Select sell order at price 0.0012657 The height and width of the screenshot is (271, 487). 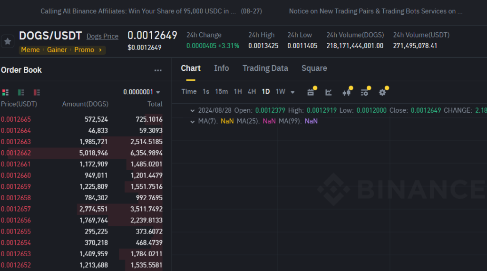81,209
